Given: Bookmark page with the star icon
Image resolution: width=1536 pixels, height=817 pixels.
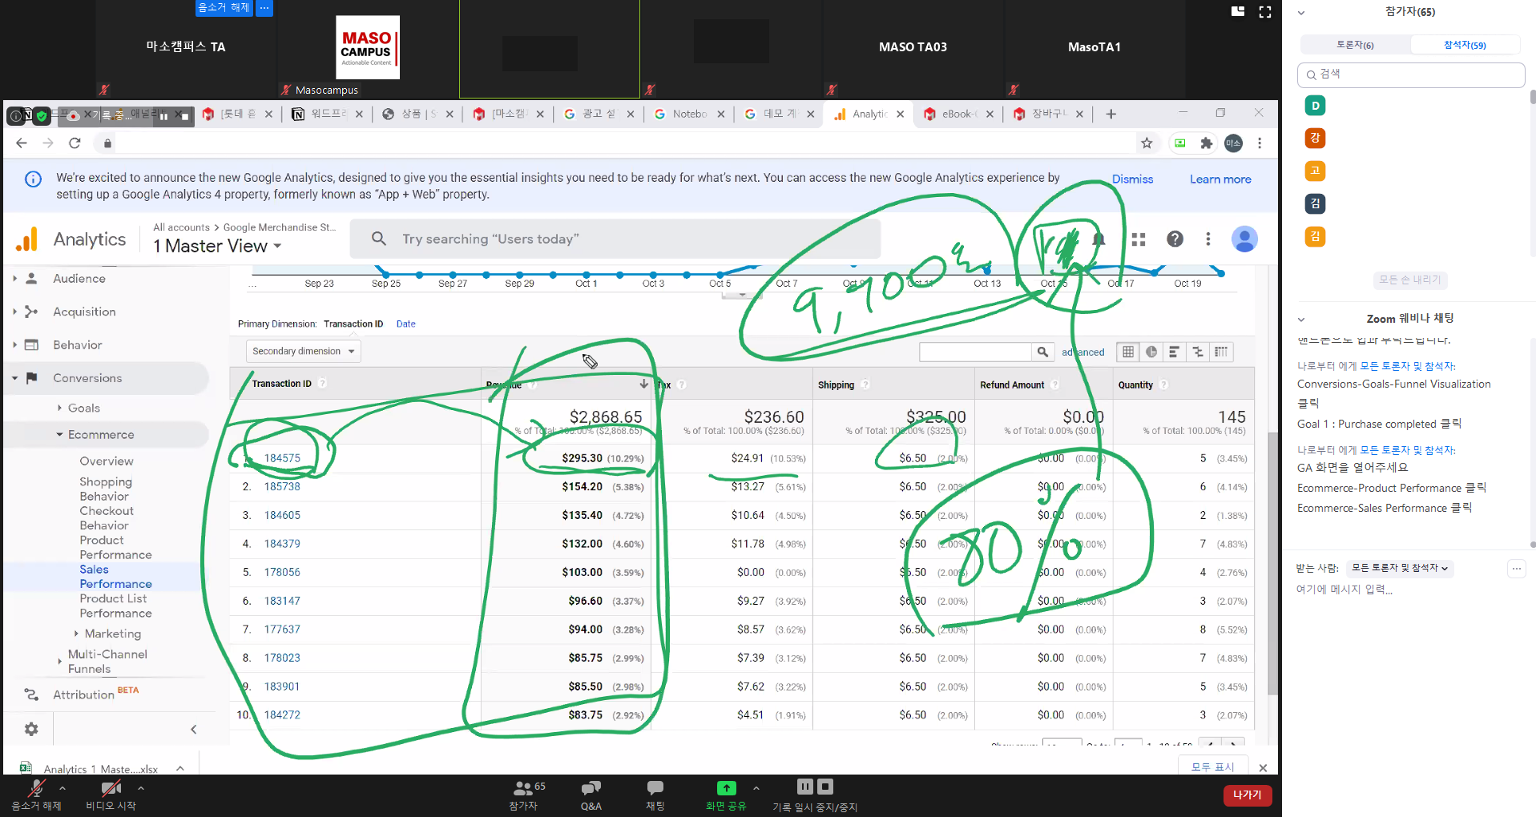Looking at the screenshot, I should coord(1147,143).
